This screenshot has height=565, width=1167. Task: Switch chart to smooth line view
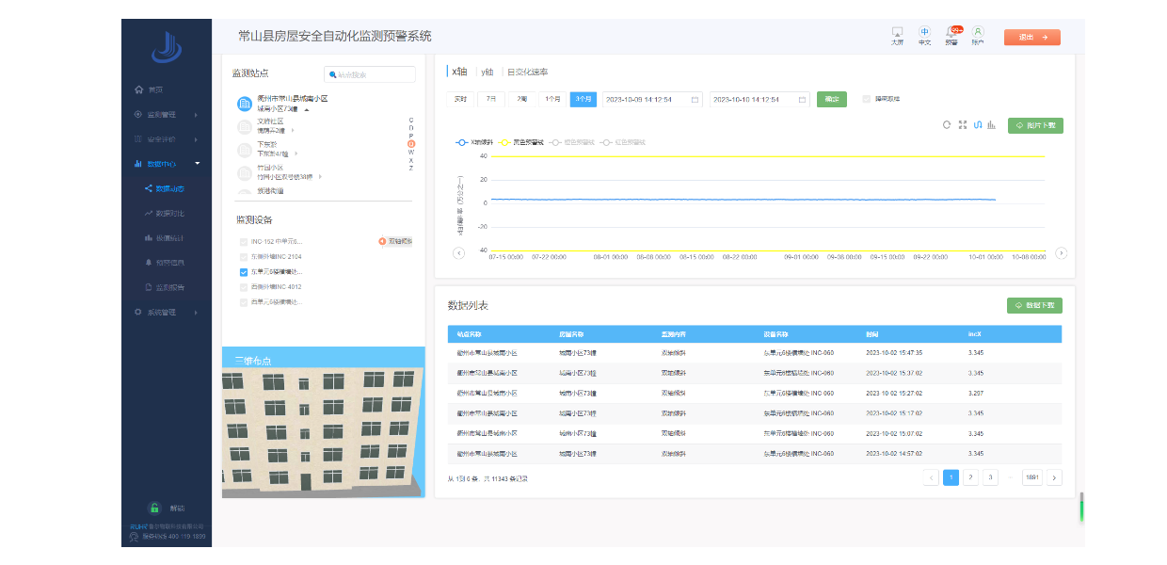pyautogui.click(x=977, y=125)
